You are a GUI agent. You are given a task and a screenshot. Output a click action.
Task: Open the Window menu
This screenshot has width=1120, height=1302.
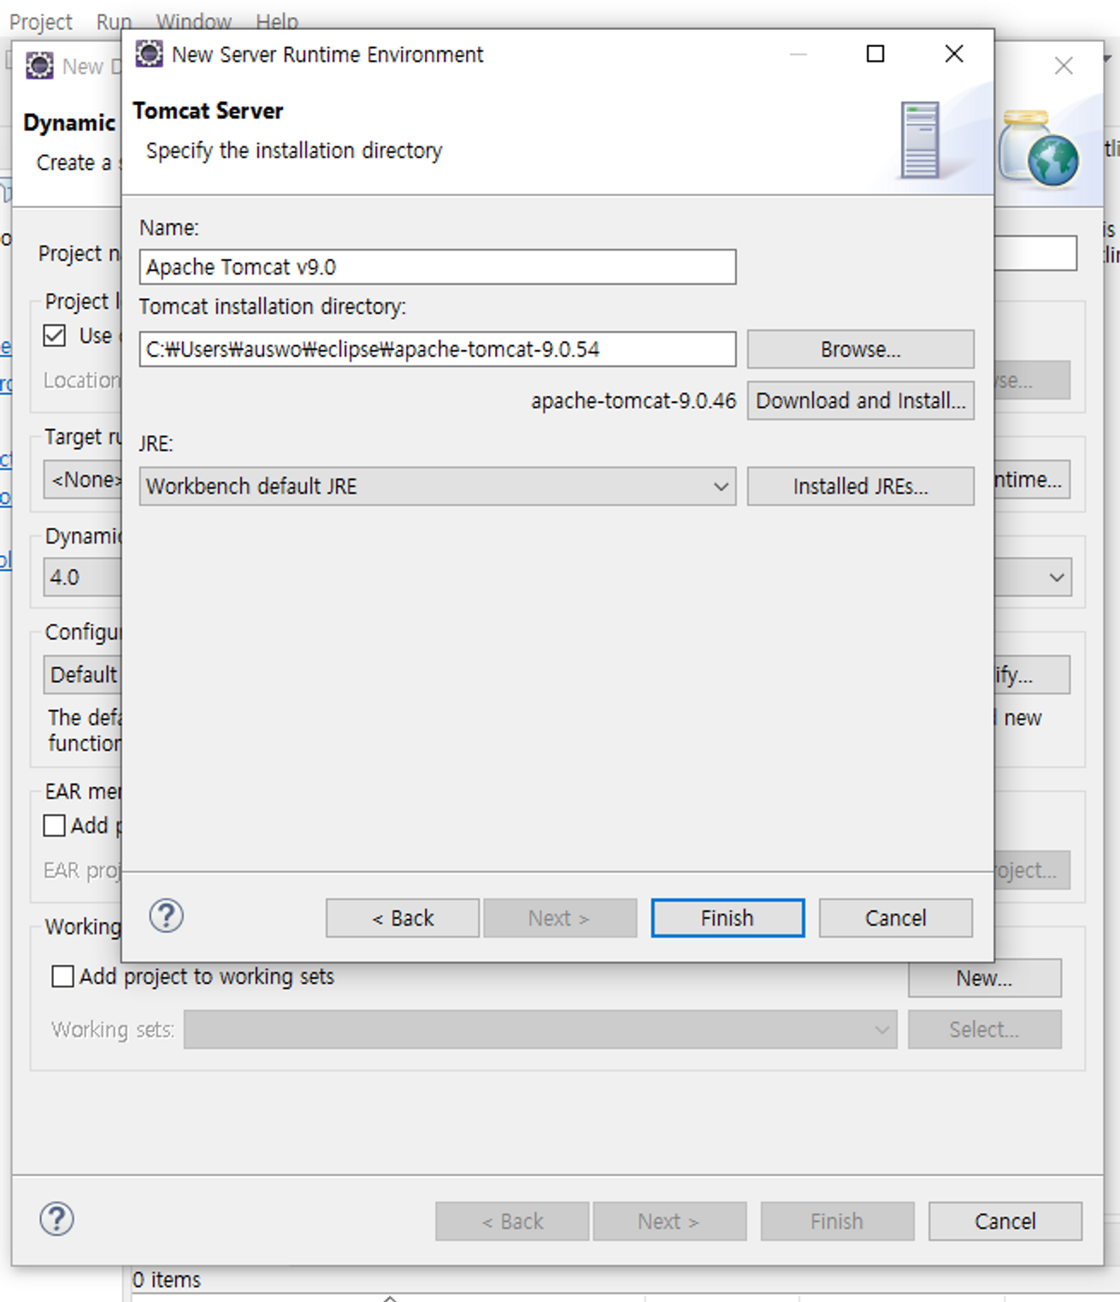pyautogui.click(x=194, y=21)
